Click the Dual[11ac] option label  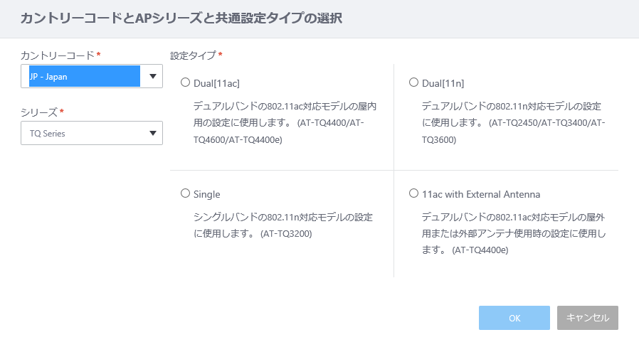(x=216, y=83)
